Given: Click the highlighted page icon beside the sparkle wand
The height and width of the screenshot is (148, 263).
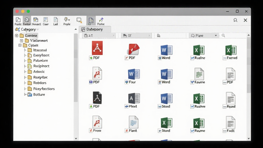Looking at the screenshot, I should (x=91, y=21).
